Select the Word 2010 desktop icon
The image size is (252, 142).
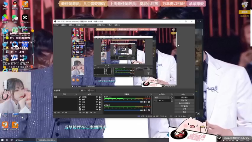click(15, 59)
